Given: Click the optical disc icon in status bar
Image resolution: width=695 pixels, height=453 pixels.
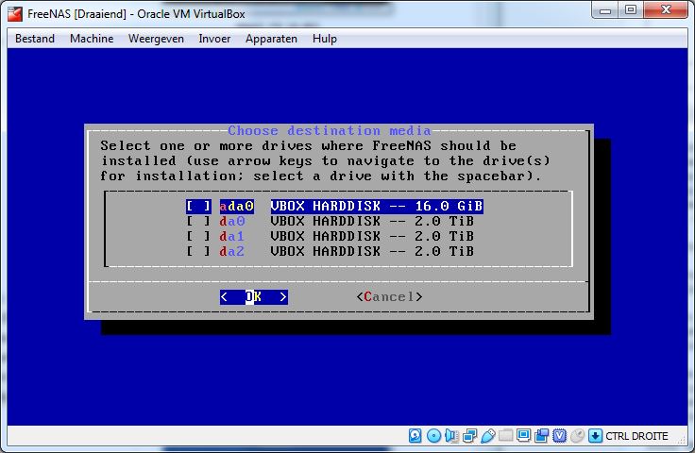Looking at the screenshot, I should (433, 436).
